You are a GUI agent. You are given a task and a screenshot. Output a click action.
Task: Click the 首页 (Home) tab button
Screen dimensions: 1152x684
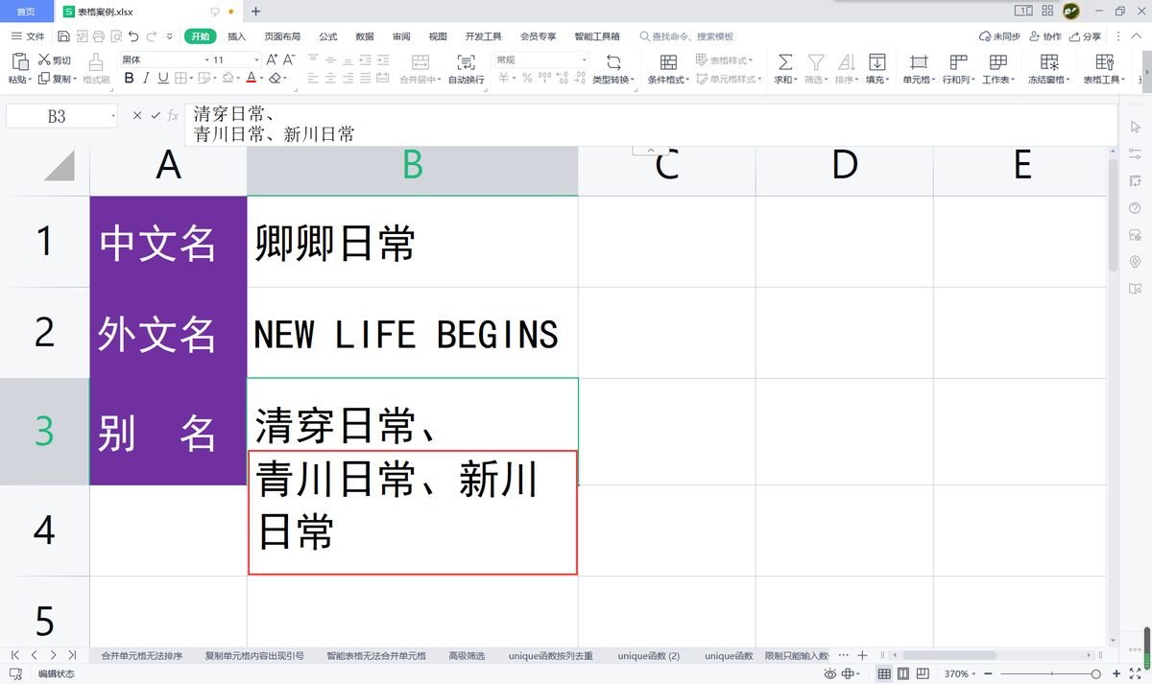tap(27, 12)
